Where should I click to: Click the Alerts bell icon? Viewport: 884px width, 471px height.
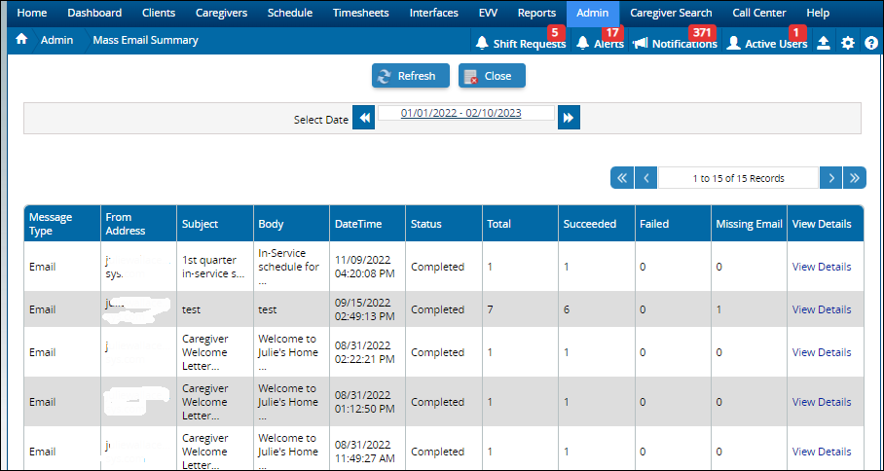point(583,44)
